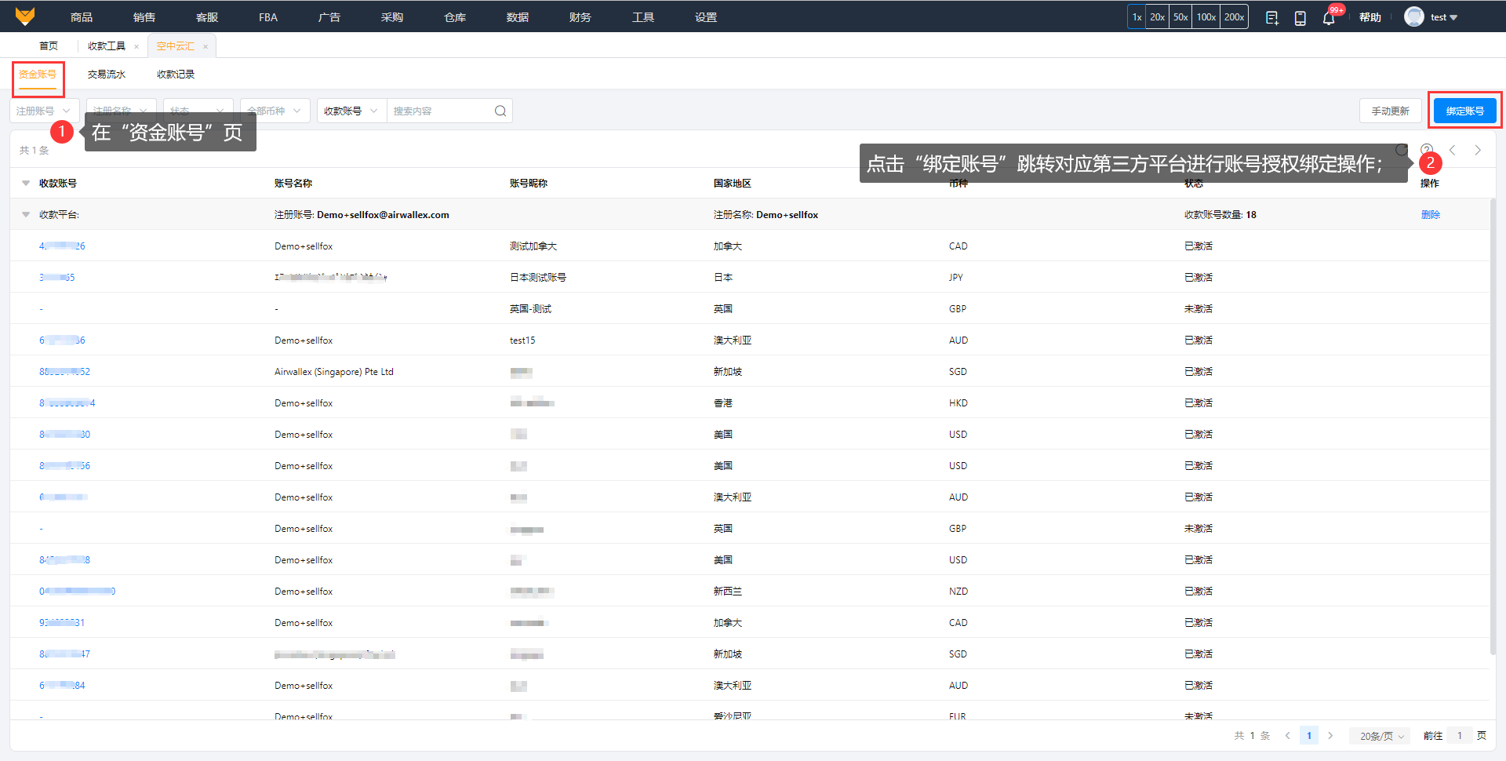Click the SellFox logo icon
Screen dimensions: 1506x761
coord(25,16)
